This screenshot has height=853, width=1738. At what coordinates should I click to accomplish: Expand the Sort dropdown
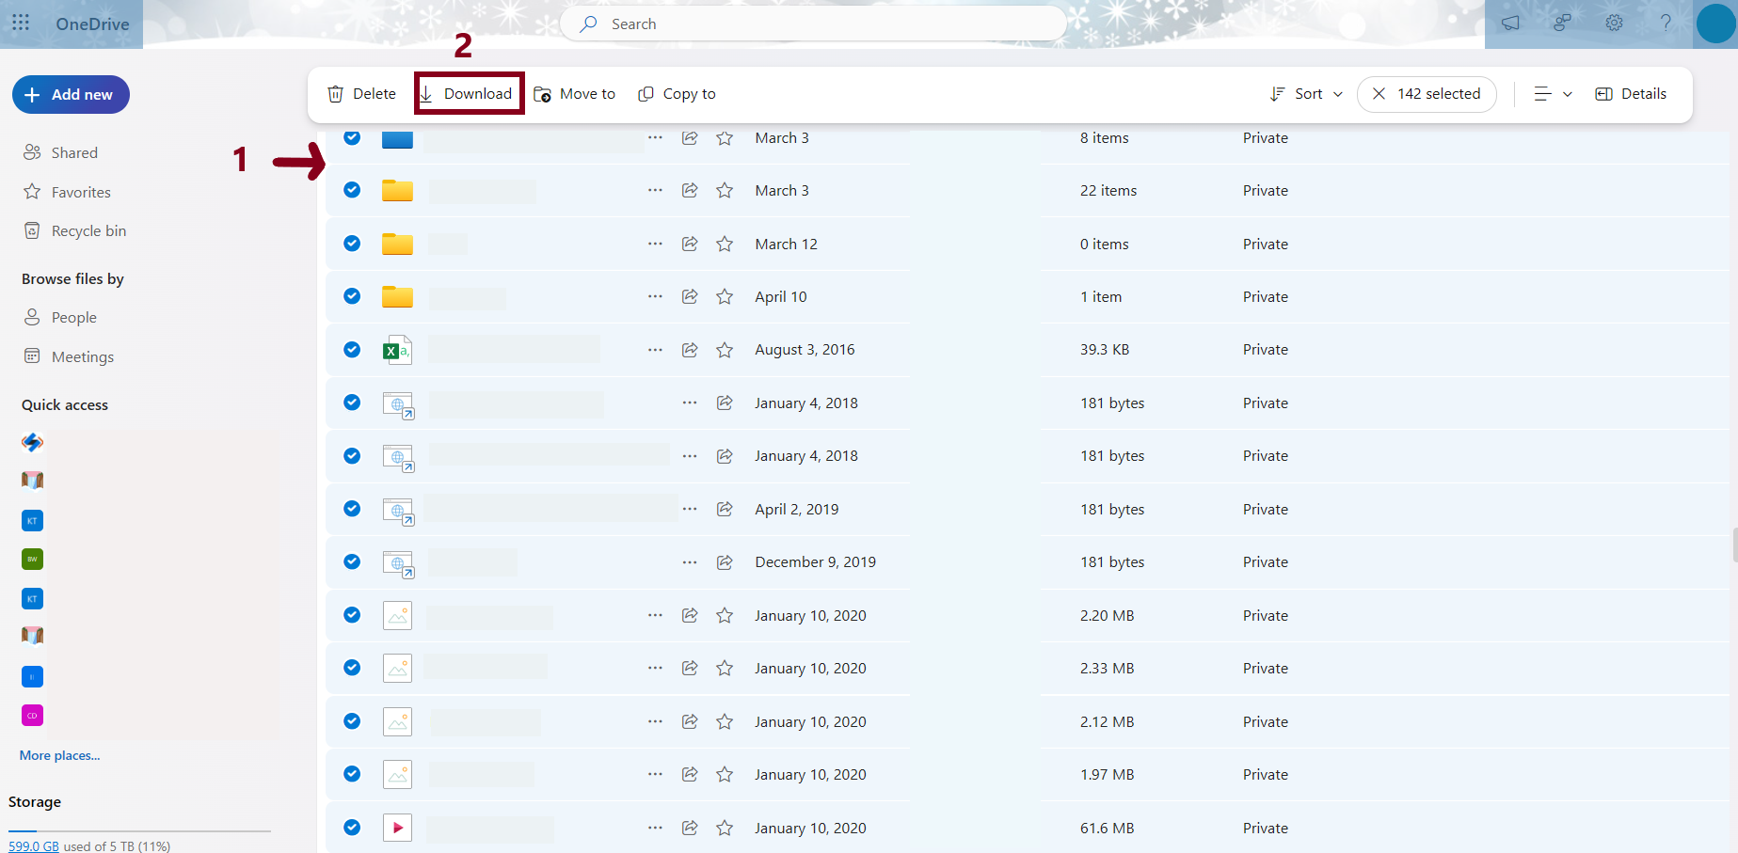point(1306,94)
